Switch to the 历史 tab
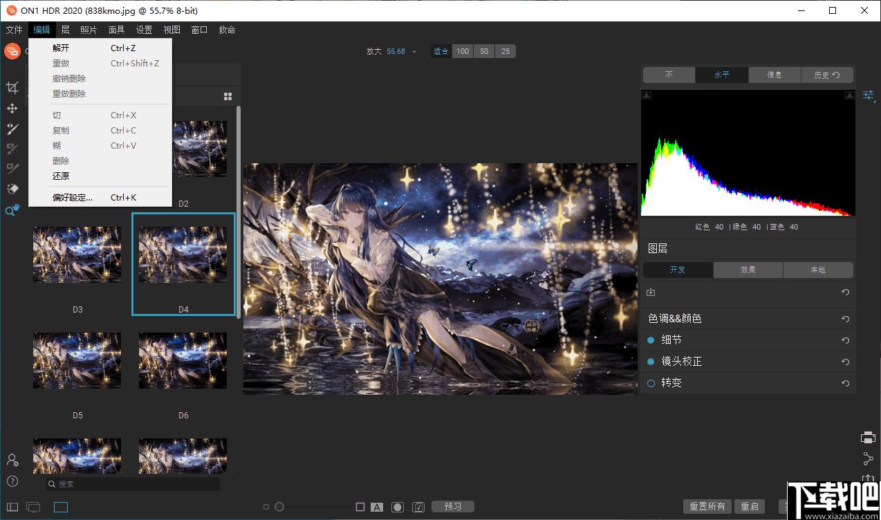Screen dimensions: 881x520 point(827,75)
